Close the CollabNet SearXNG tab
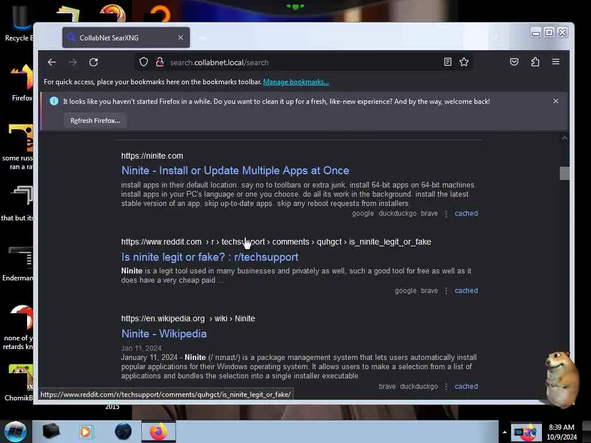This screenshot has height=443, width=591. pos(181,37)
